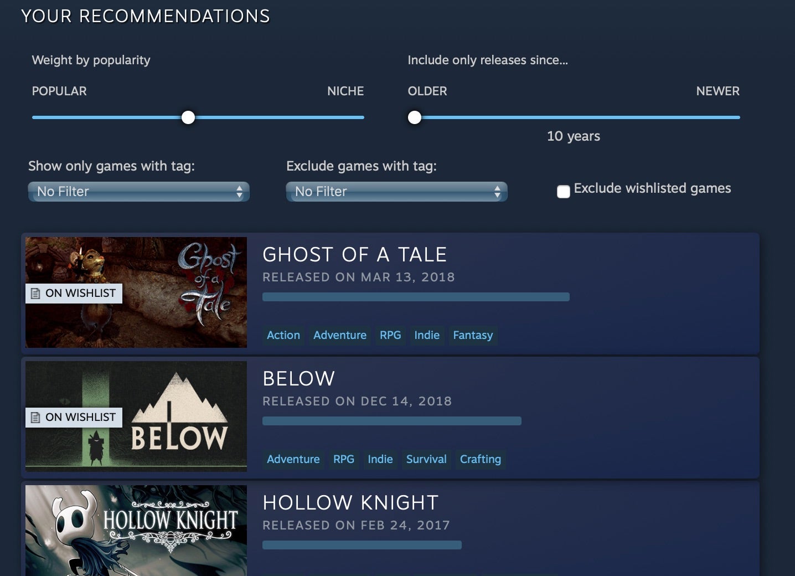Click the Ghost of a Tale score bar
This screenshot has height=576, width=795.
pyautogui.click(x=416, y=297)
